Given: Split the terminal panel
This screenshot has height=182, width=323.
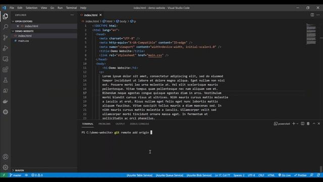Looking at the screenshot, I should (302, 123).
